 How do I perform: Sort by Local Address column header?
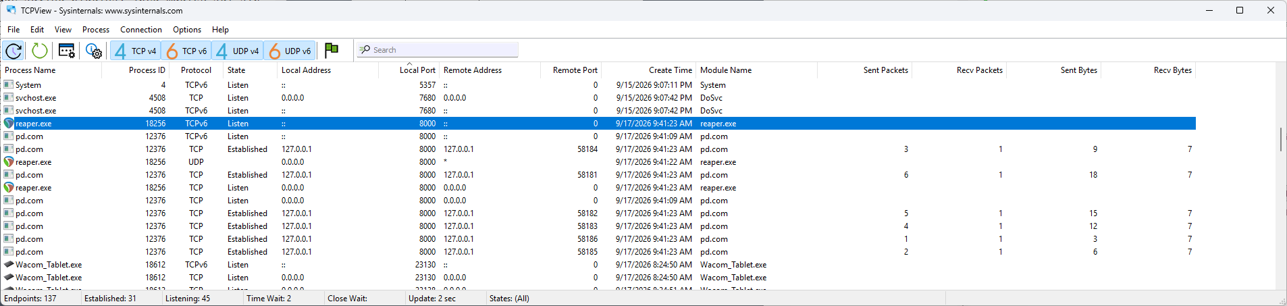pos(327,70)
